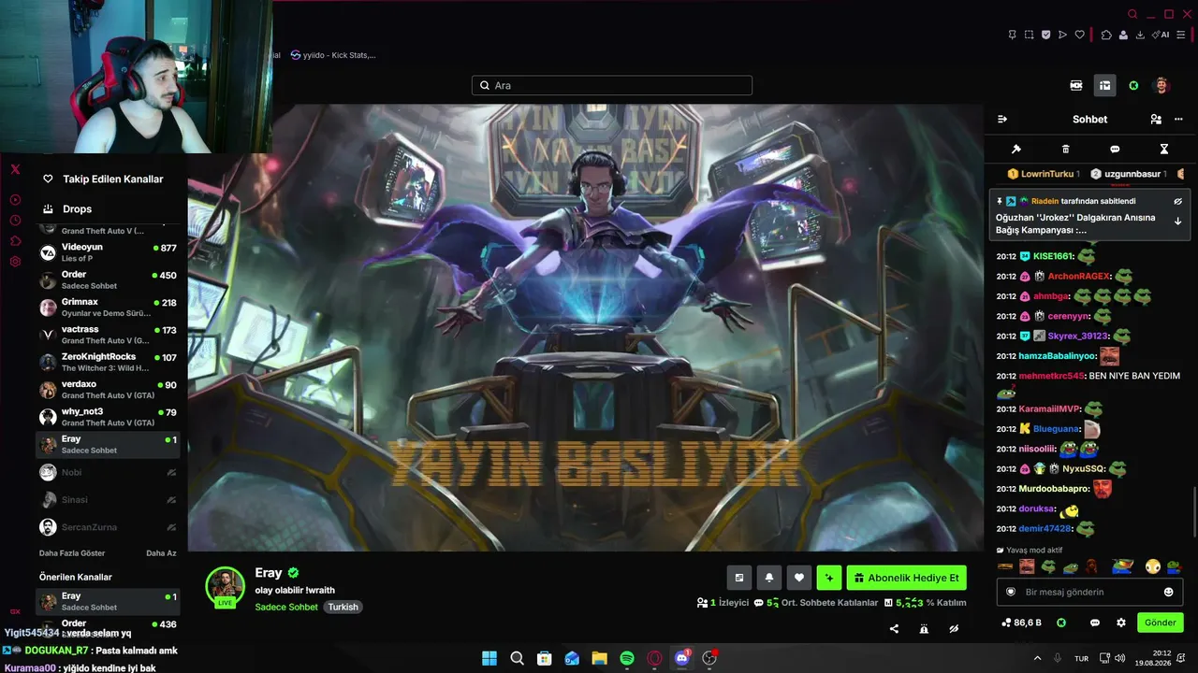Open the browser easy setup menu icon
The image size is (1198, 673).
tap(1180, 35)
